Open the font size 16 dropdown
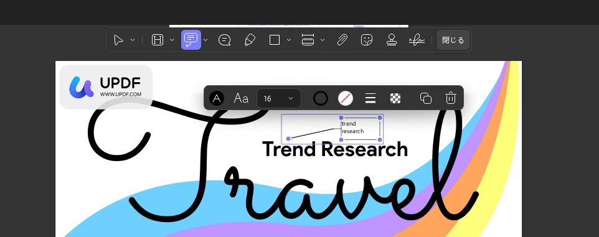The height and width of the screenshot is (237, 599). (x=279, y=98)
